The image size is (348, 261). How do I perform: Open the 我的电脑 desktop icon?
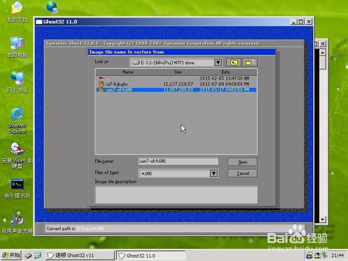pyautogui.click(x=17, y=47)
